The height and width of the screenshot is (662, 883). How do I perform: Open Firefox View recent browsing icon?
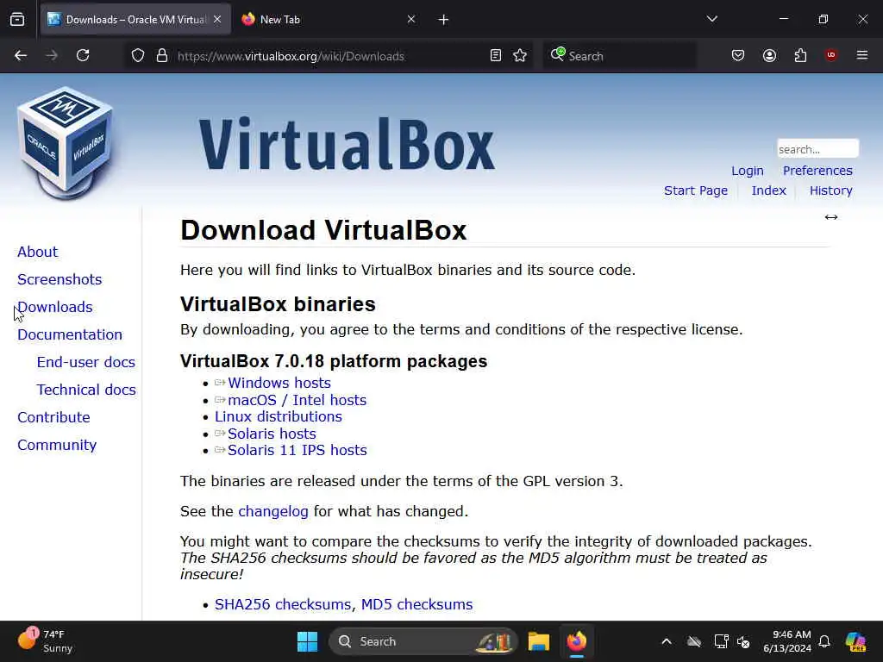[x=17, y=19]
